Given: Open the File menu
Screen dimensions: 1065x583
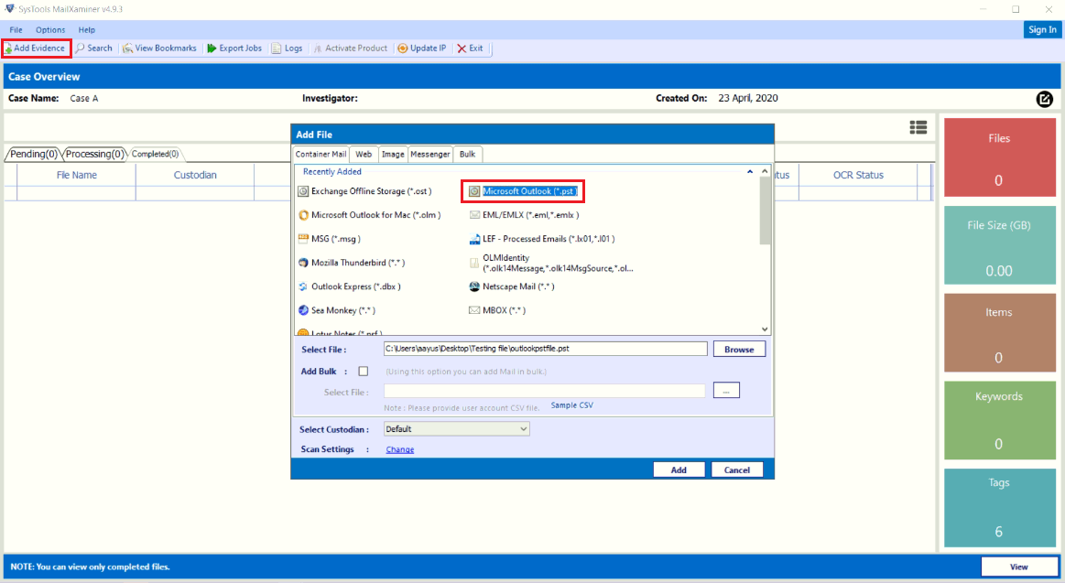Looking at the screenshot, I should click(x=16, y=30).
